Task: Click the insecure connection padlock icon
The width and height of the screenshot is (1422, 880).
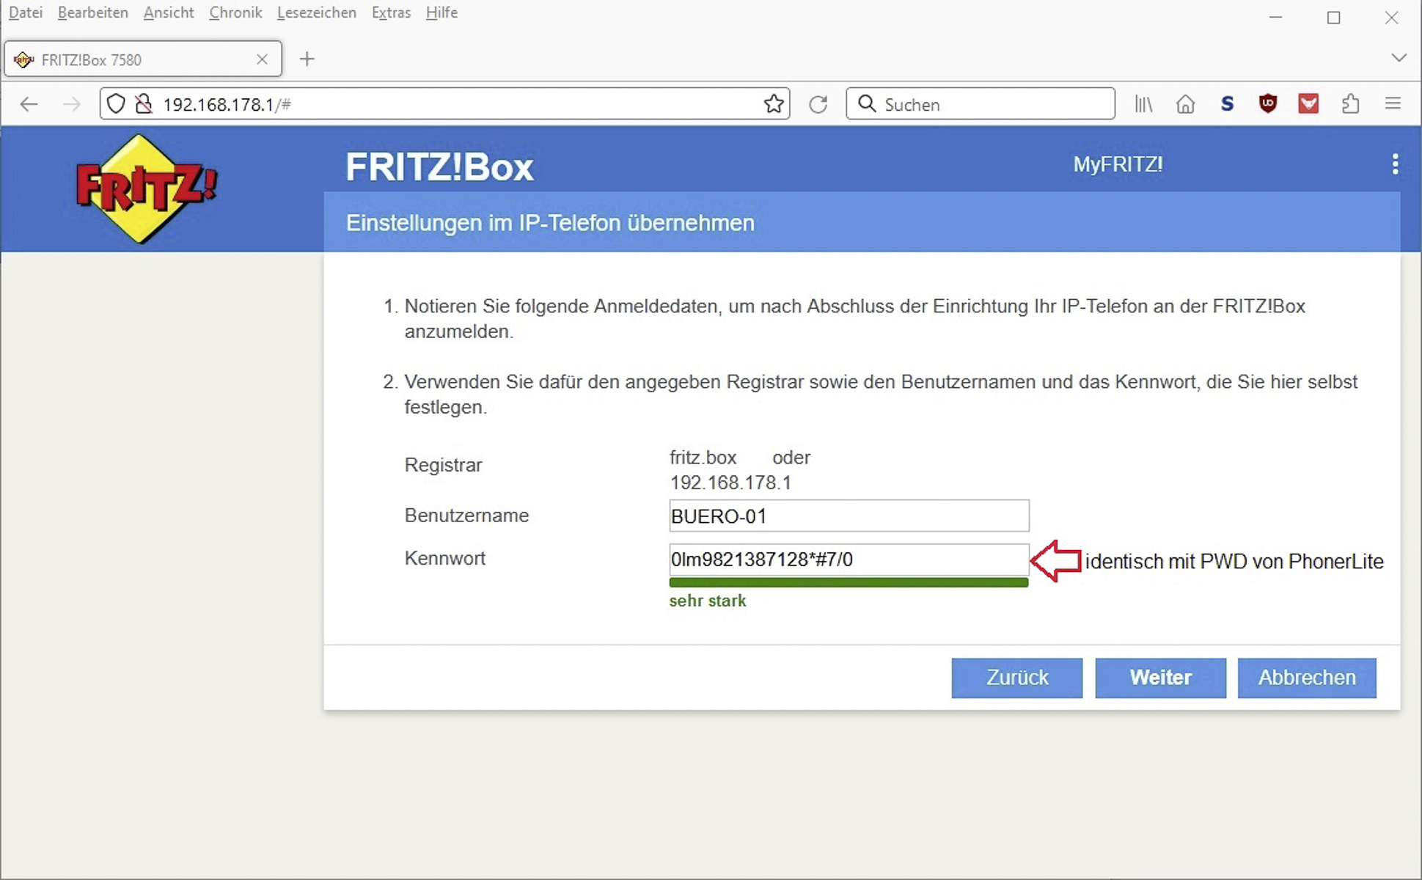Action: pos(144,104)
